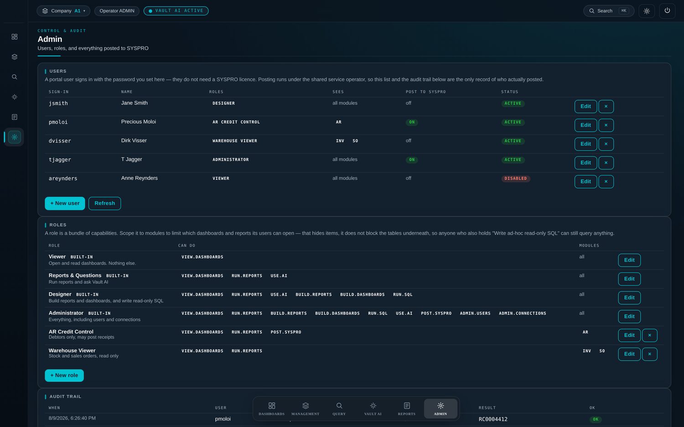The height and width of the screenshot is (427, 684).
Task: Toggle light theme with the sun icon
Action: click(x=647, y=11)
